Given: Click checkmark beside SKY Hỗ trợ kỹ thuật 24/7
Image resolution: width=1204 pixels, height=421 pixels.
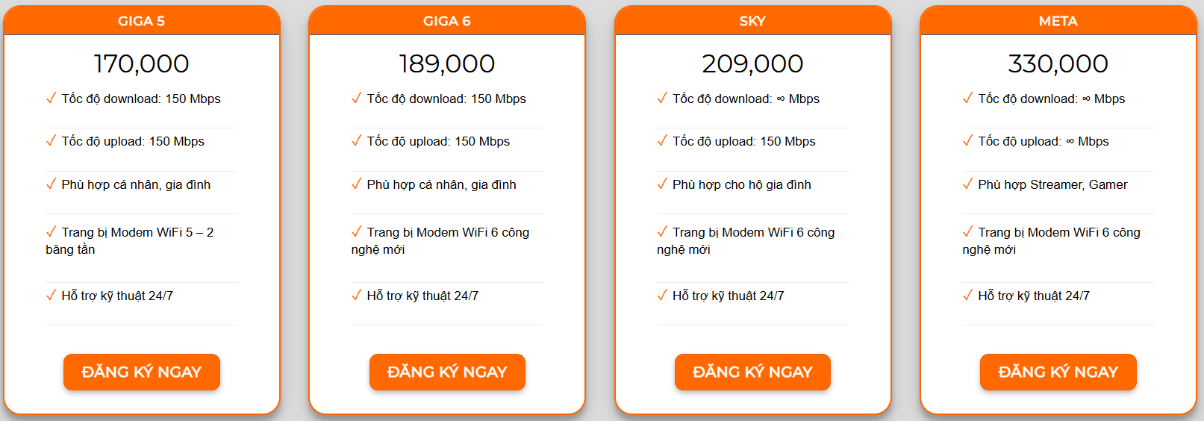Looking at the screenshot, I should [662, 295].
